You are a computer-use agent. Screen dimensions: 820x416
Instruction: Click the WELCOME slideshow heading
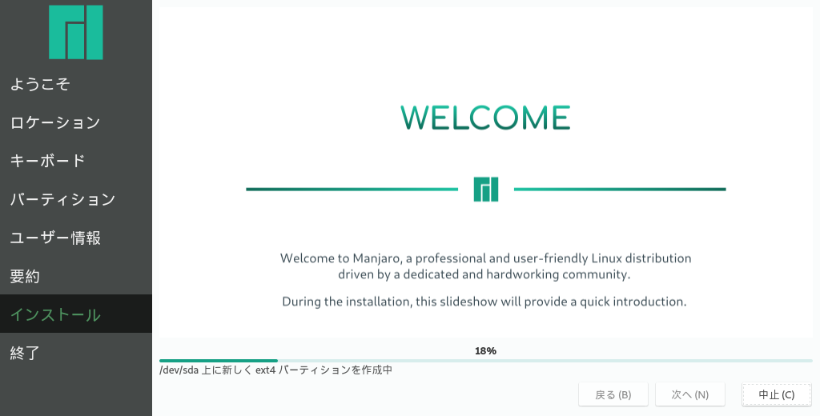[486, 118]
